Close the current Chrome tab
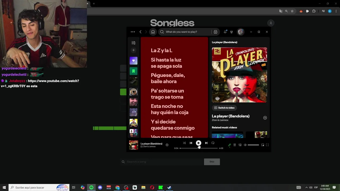The image size is (340, 191). 87,3
